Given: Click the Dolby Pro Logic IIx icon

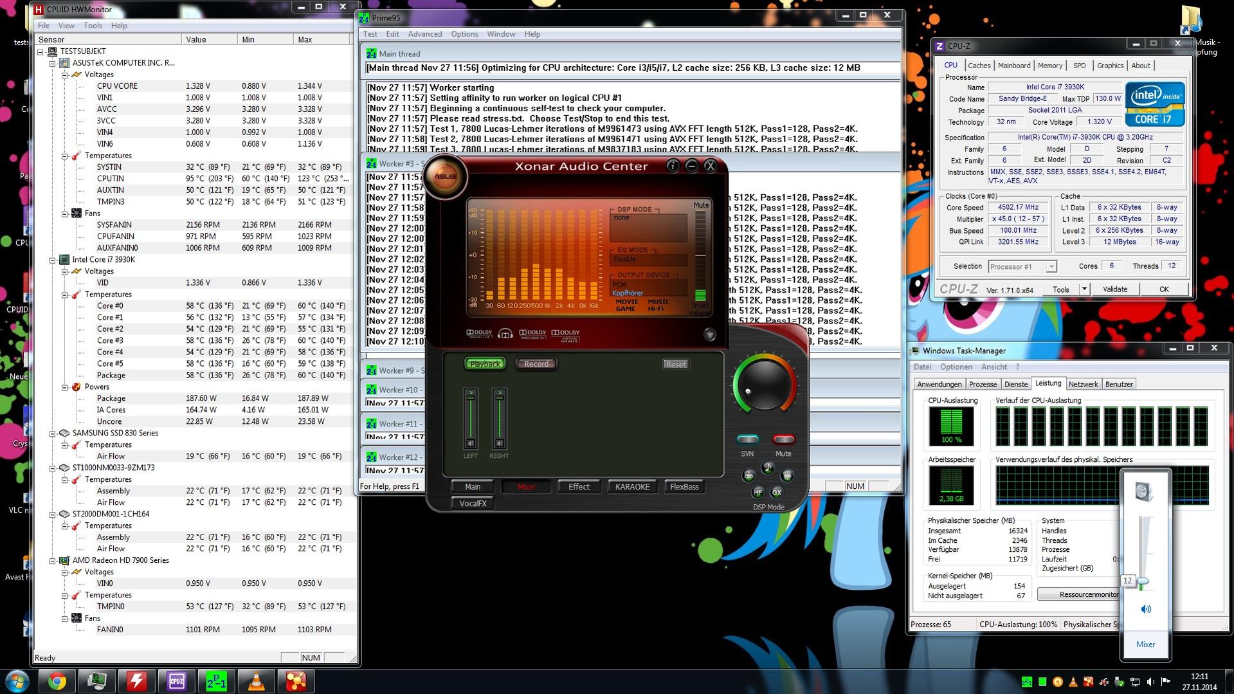Looking at the screenshot, I should [x=532, y=334].
